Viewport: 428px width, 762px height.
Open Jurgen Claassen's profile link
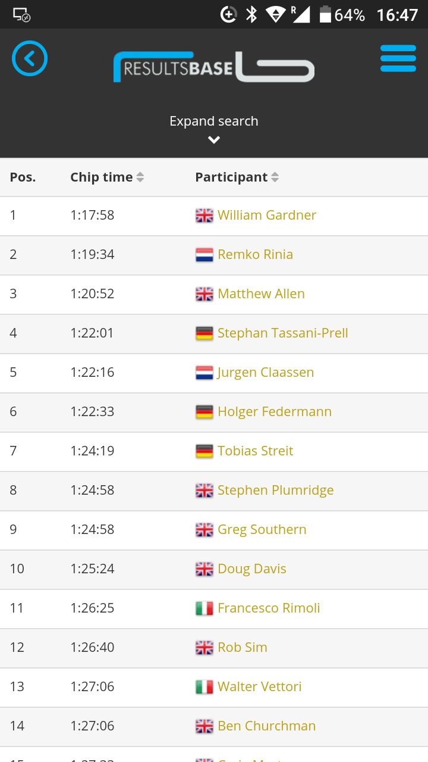point(266,372)
